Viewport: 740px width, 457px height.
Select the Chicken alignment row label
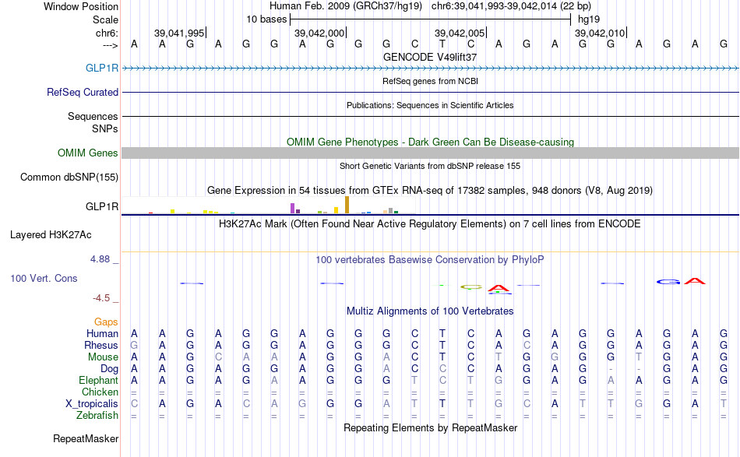tap(100, 392)
